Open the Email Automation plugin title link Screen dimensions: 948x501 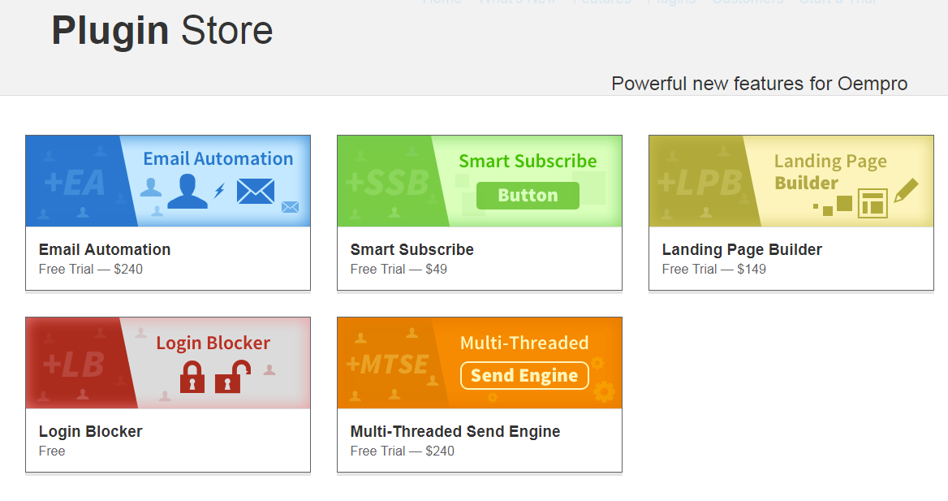pyautogui.click(x=105, y=249)
